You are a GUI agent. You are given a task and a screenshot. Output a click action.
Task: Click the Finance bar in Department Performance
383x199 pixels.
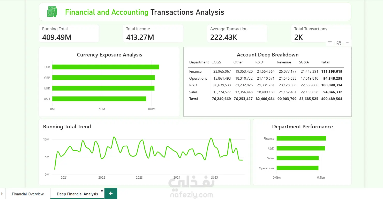(301, 138)
